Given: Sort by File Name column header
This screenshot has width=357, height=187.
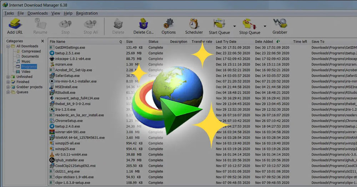Looking at the screenshot, I should pos(57,42).
